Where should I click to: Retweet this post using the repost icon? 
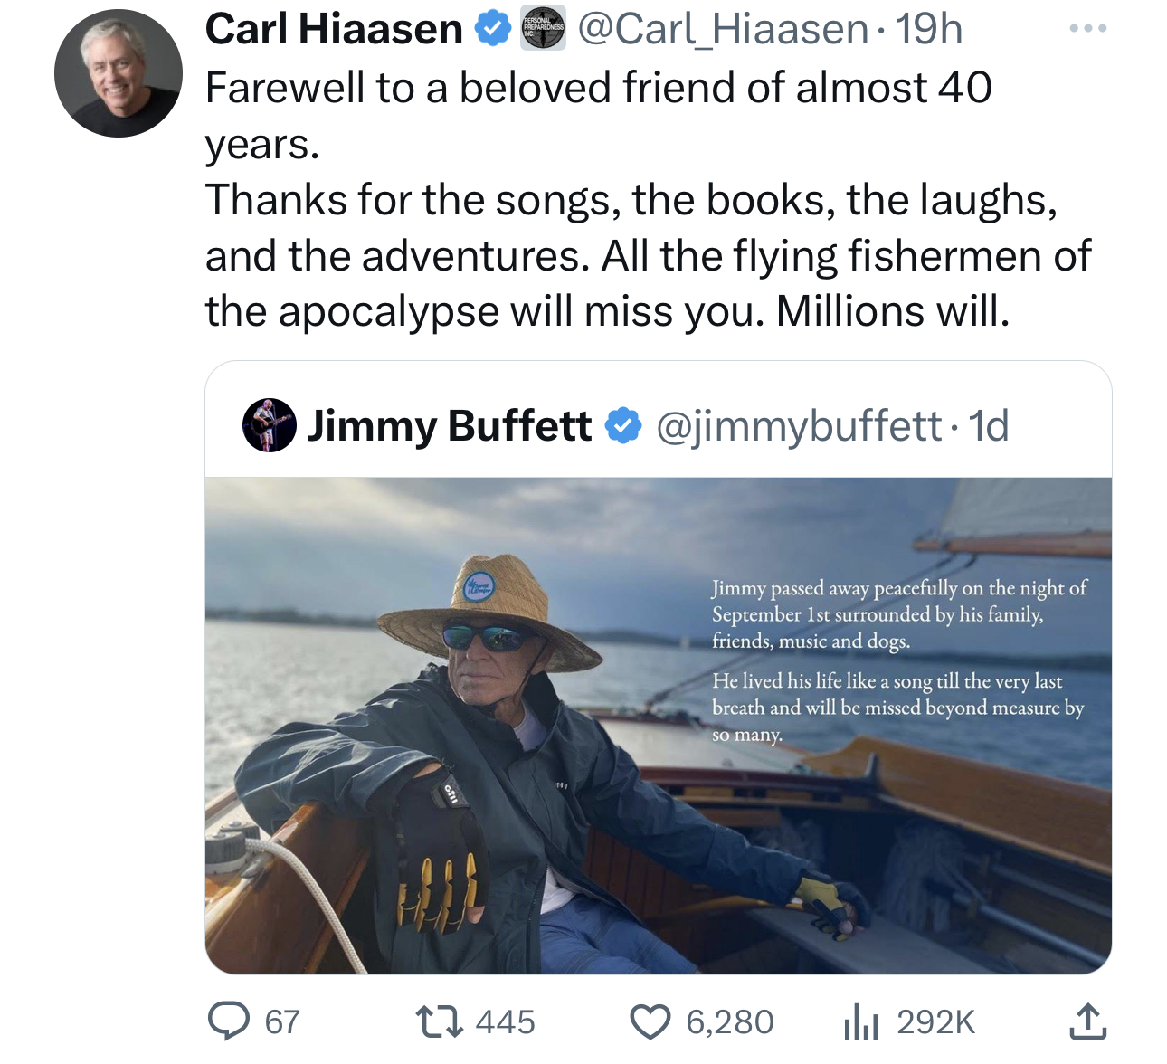click(x=439, y=1021)
